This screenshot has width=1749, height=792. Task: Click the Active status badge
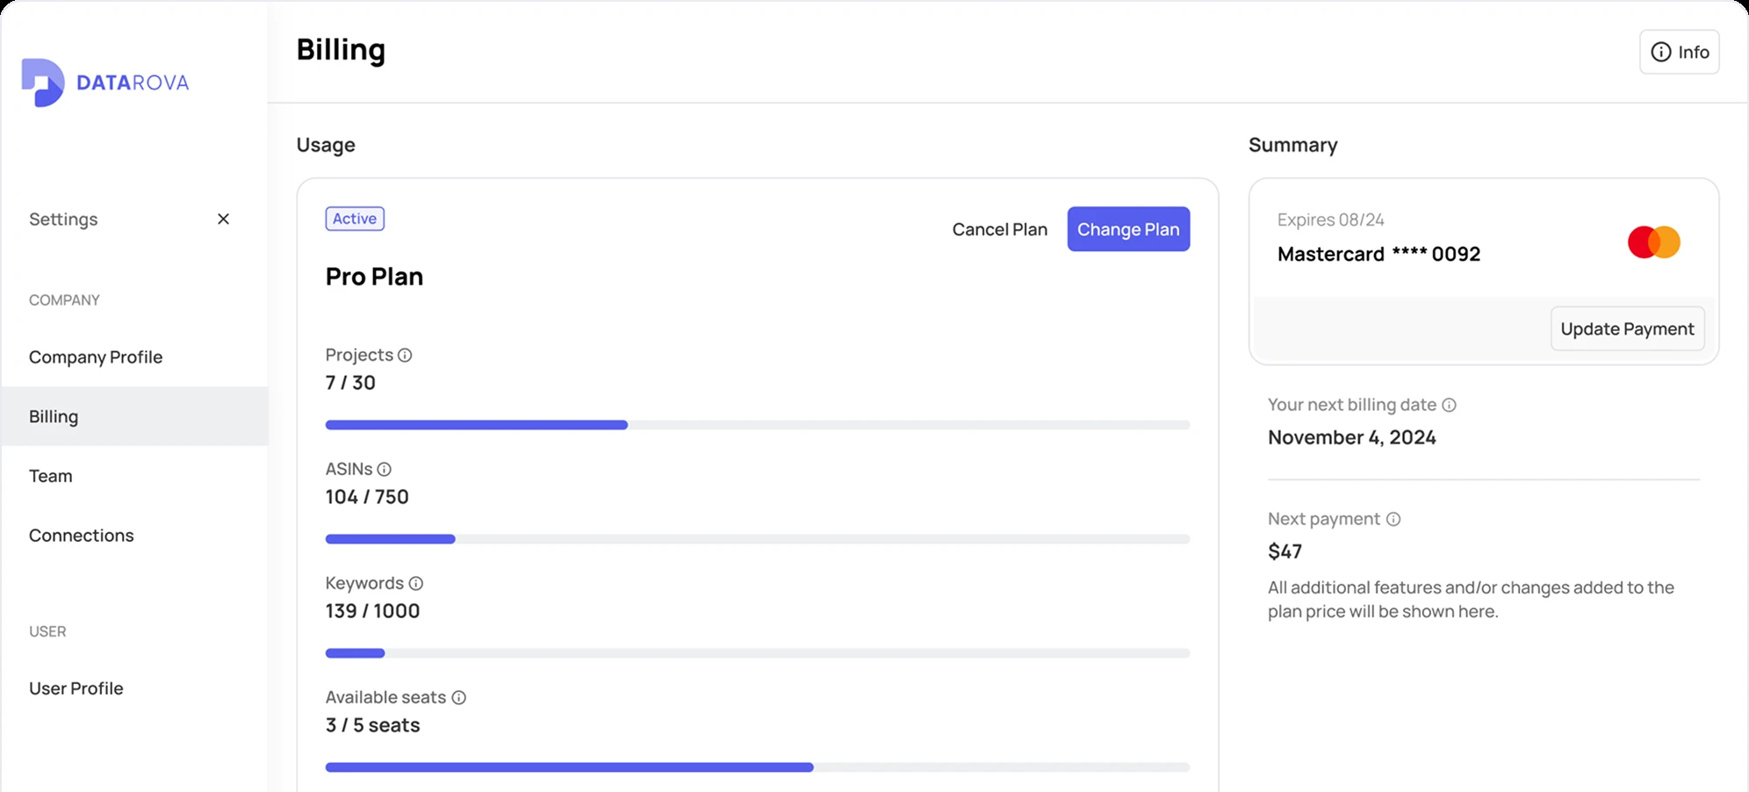point(354,218)
